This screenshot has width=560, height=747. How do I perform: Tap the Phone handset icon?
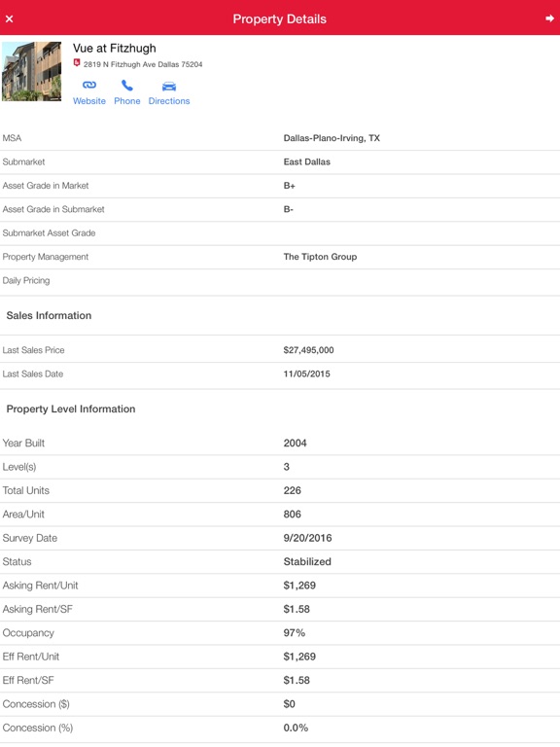click(x=126, y=86)
